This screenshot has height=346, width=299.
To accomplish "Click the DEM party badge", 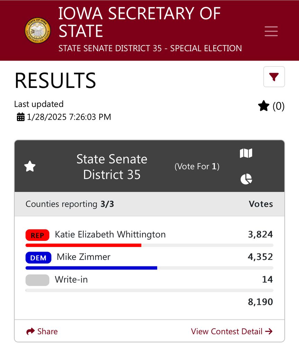I will coord(38,257).
